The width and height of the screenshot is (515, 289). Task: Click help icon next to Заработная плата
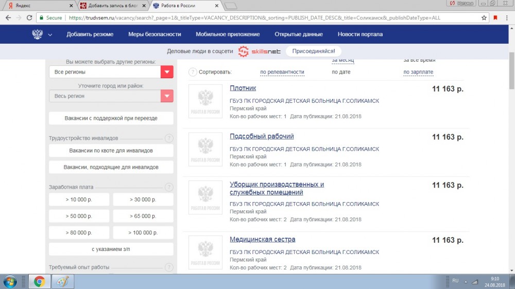[x=168, y=188]
